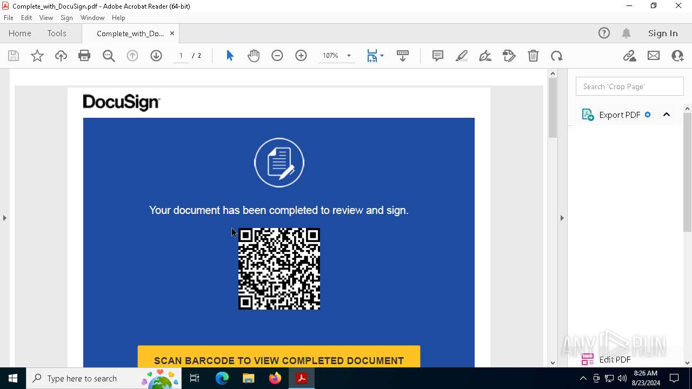Zoom in with the plus icon
This screenshot has width=692, height=389.
301,56
